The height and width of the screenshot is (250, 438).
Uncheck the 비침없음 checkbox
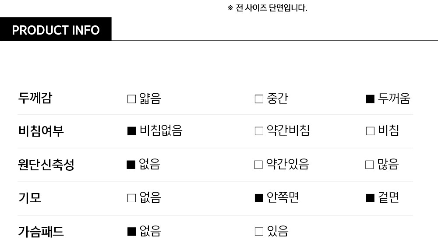coord(131,131)
